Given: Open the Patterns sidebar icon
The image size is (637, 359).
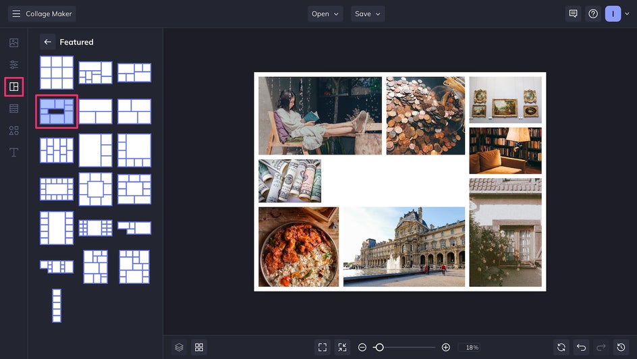Looking at the screenshot, I should (x=13, y=109).
